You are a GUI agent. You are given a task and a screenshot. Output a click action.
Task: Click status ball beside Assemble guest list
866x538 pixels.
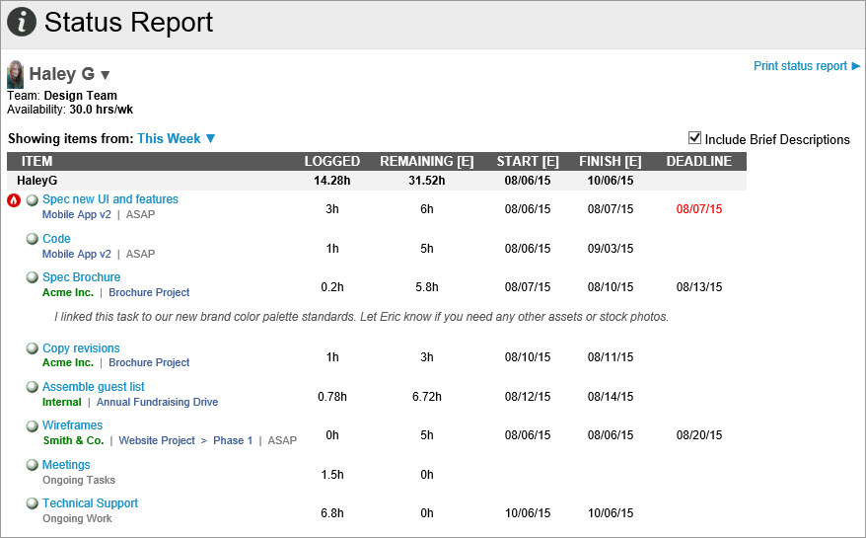tap(33, 388)
